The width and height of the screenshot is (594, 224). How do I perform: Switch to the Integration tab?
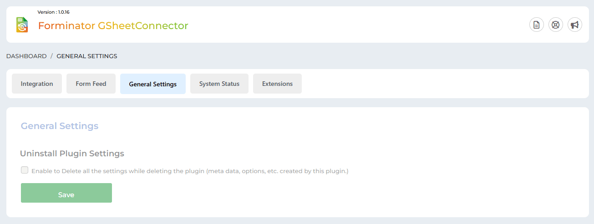[x=37, y=84]
